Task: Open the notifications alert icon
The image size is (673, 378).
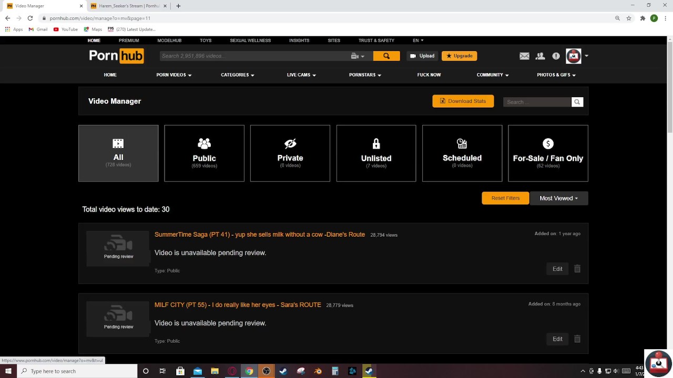Action: tap(556, 56)
